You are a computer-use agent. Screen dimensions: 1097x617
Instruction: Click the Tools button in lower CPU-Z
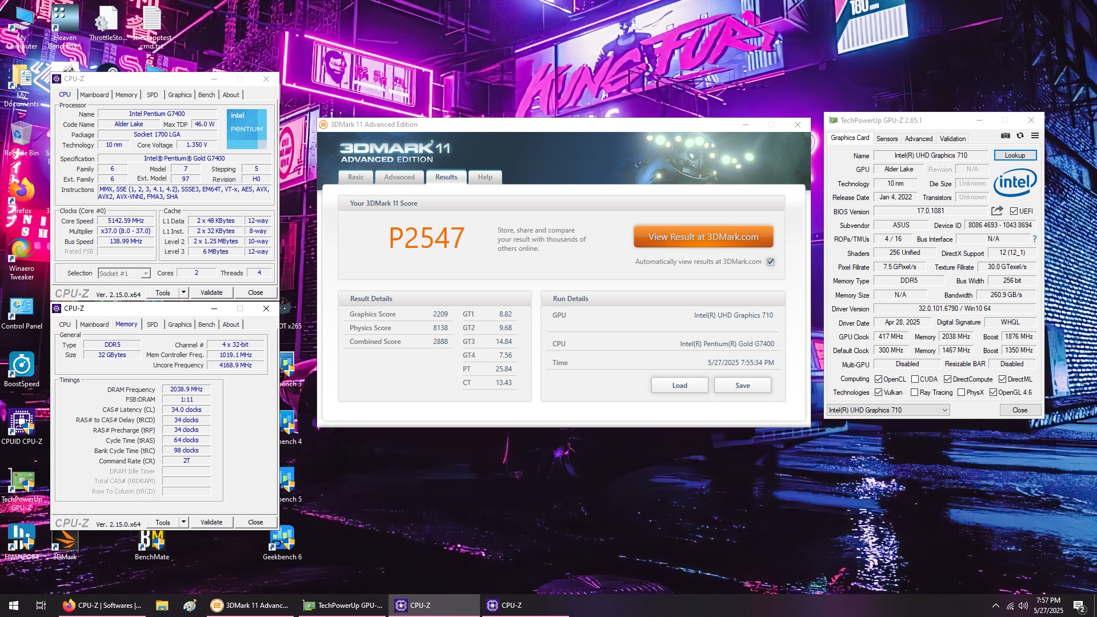click(x=163, y=522)
